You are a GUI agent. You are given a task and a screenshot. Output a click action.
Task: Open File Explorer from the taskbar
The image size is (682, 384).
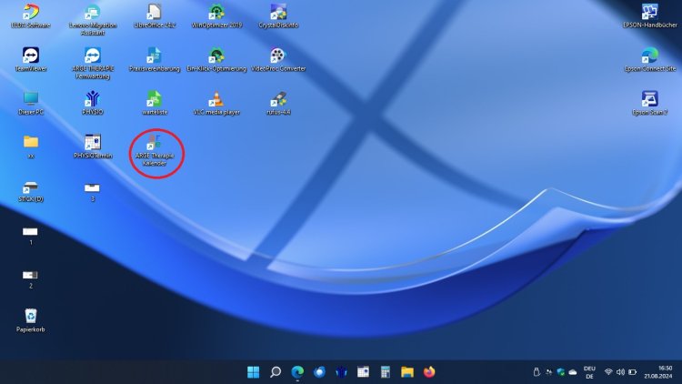point(407,372)
